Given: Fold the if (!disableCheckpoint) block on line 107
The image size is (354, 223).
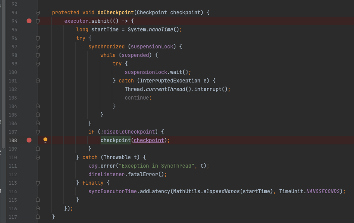Looking at the screenshot, I should pyautogui.click(x=38, y=132).
